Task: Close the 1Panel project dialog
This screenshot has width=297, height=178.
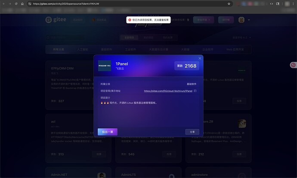Action: coord(200,58)
